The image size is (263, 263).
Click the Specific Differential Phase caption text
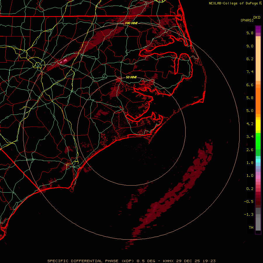click(131, 261)
